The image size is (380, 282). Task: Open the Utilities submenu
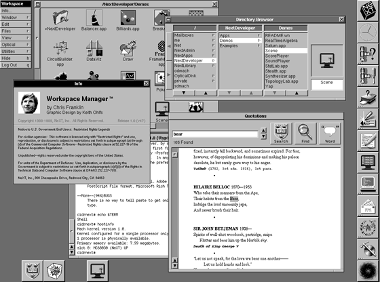point(16,52)
